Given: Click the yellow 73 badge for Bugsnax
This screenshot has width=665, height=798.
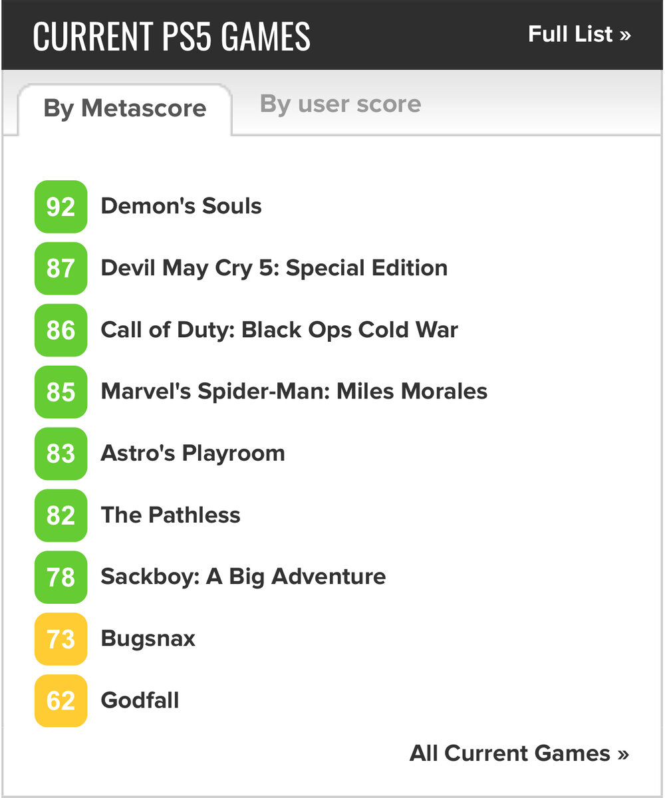Looking at the screenshot, I should coord(61,639).
